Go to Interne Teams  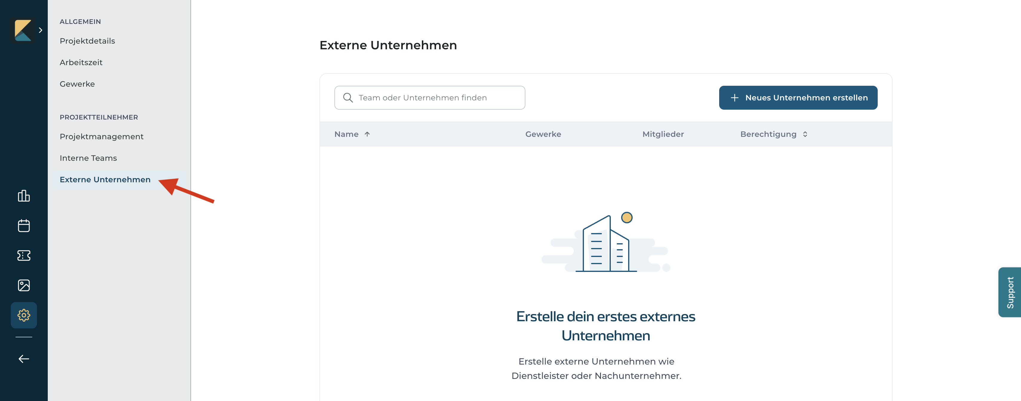88,158
